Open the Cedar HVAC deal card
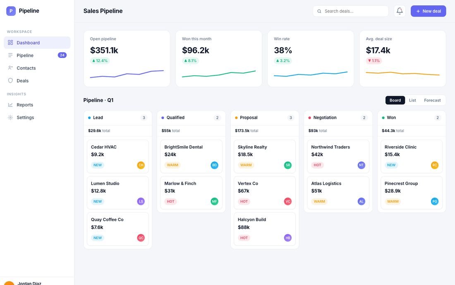Image resolution: width=455 pixels, height=285 pixels. click(x=118, y=156)
